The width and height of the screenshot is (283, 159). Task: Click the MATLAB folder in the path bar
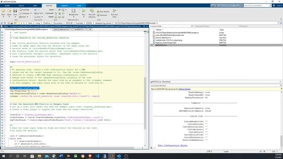click(69, 23)
